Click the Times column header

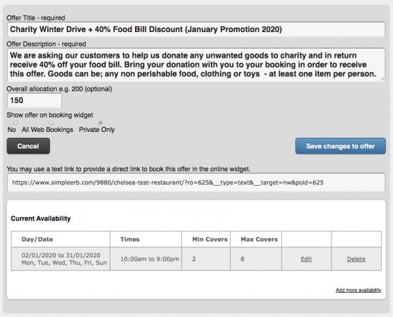click(130, 239)
